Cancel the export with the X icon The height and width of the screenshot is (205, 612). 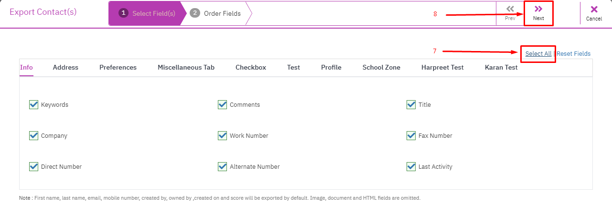pyautogui.click(x=594, y=9)
